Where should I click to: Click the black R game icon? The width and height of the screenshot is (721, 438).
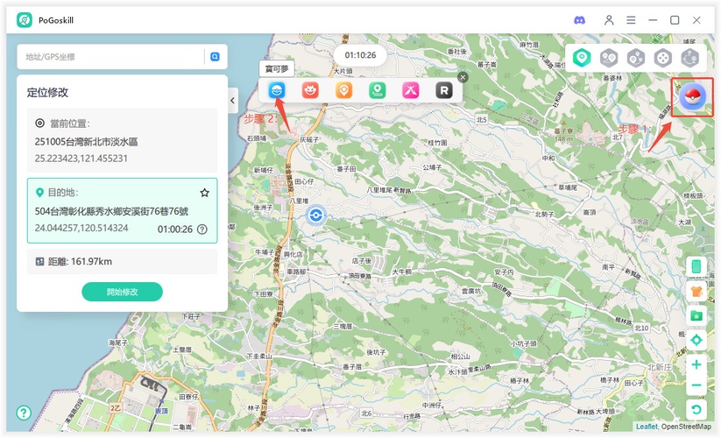(444, 89)
